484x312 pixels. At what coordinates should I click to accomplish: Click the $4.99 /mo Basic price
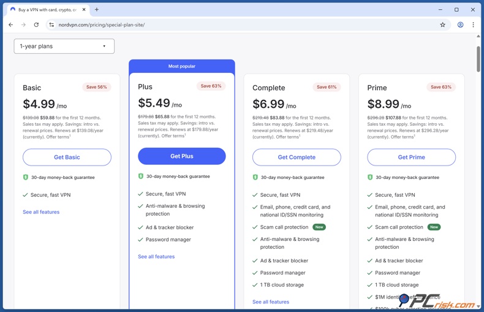(45, 104)
